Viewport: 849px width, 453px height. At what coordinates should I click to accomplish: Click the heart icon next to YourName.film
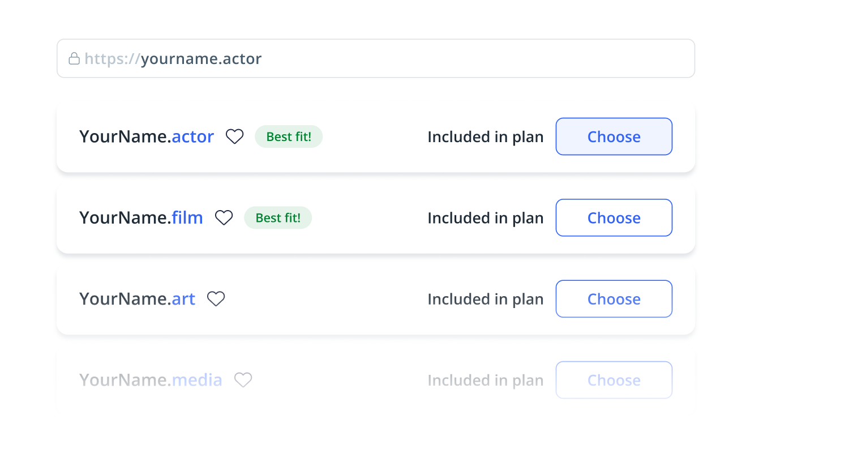pos(224,217)
